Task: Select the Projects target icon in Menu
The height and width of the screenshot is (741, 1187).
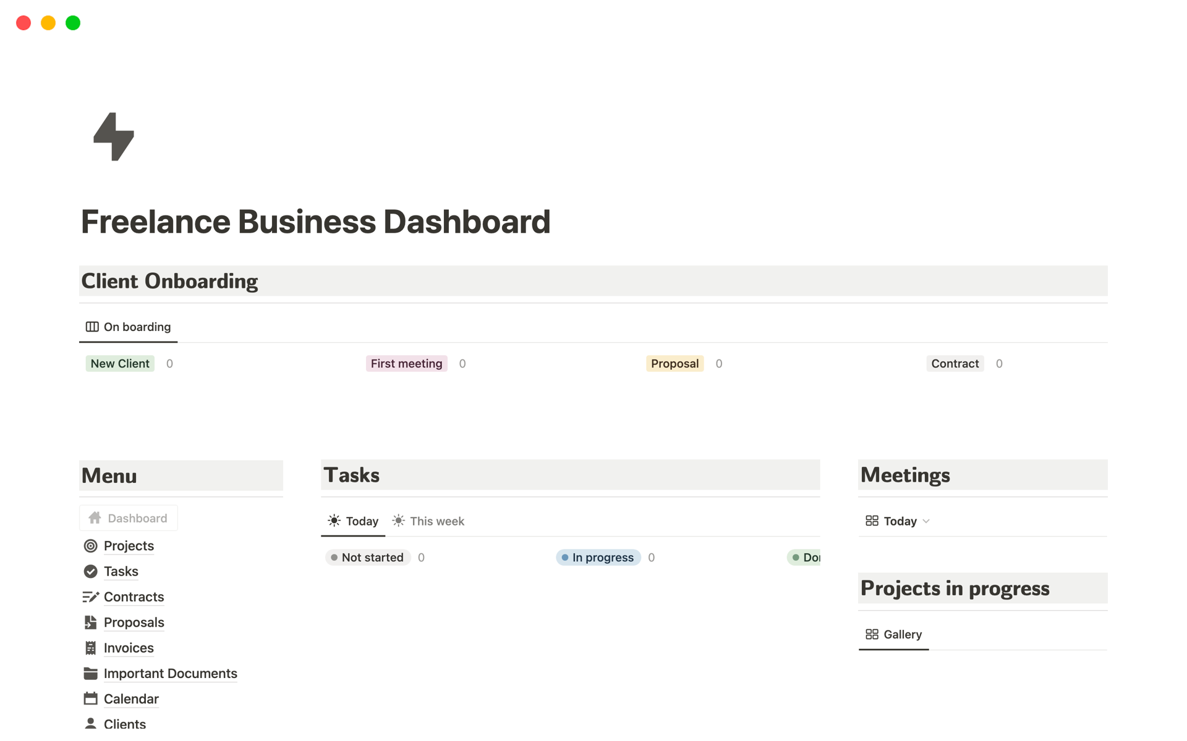Action: tap(90, 546)
